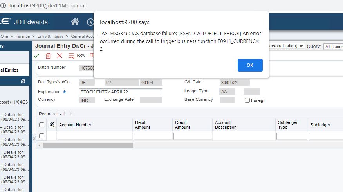Click the green checkmark OK icon
The width and height of the screenshot is (343, 192).
pos(36,56)
